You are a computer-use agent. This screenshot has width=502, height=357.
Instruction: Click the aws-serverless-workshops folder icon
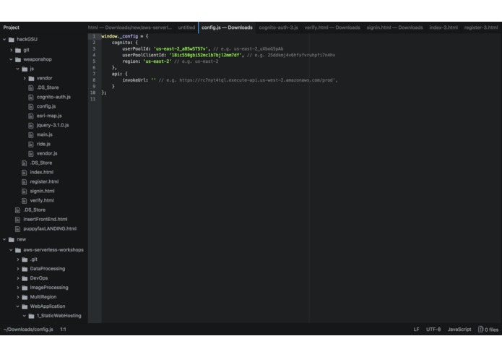click(x=18, y=250)
